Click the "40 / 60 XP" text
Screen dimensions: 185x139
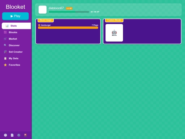tap(95, 12)
